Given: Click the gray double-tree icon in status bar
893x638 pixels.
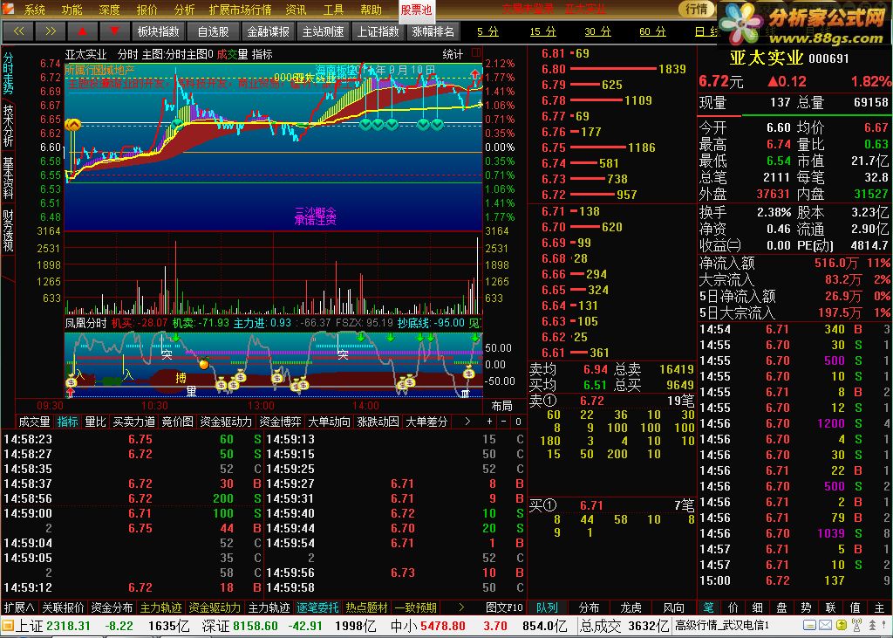Looking at the screenshot, I should point(872,625).
